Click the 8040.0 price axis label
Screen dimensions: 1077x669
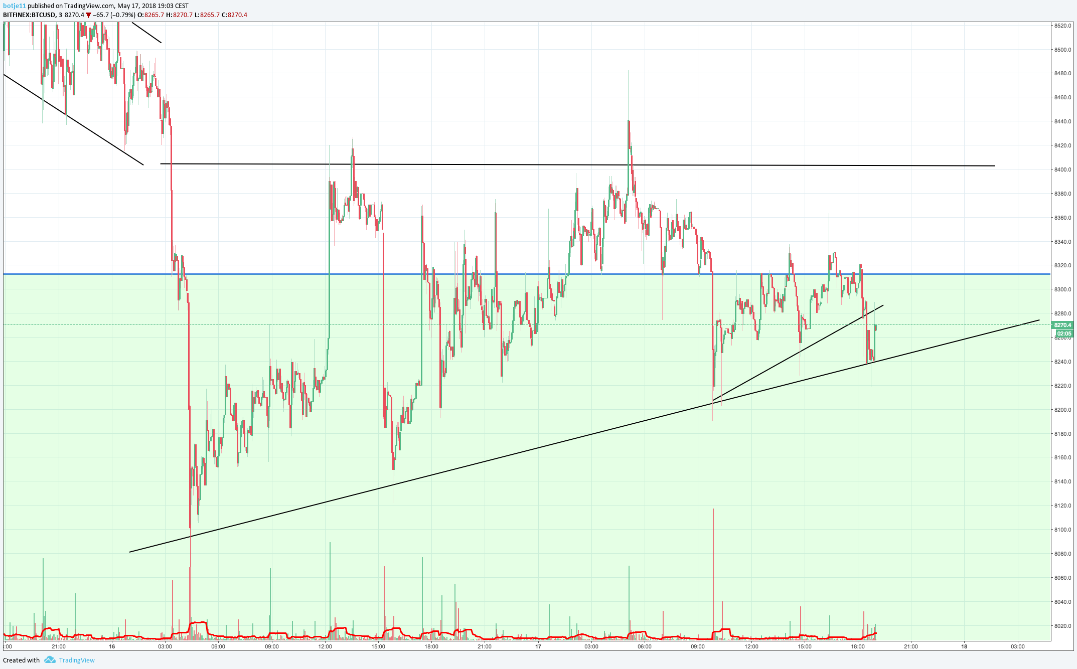[x=1062, y=602]
